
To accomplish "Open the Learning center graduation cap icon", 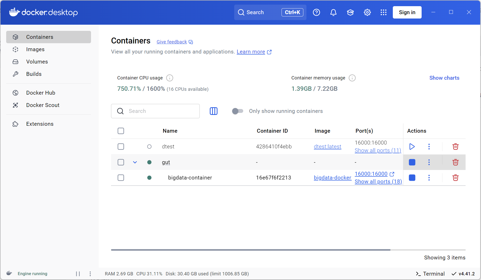I will coord(350,12).
